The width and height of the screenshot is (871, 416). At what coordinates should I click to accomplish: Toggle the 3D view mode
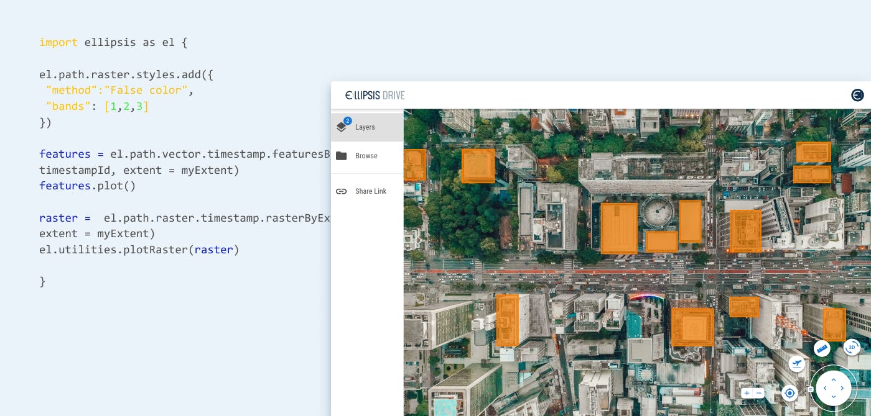pyautogui.click(x=852, y=347)
